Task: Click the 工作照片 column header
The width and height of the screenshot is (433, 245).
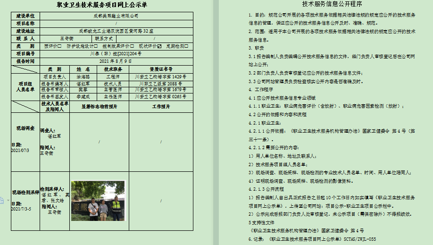Action: point(161,106)
